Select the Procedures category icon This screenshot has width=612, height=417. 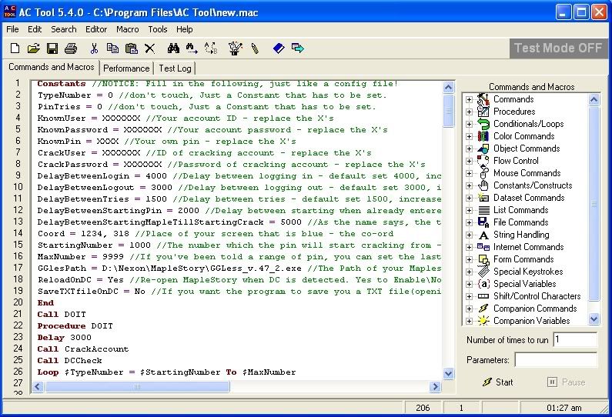point(483,112)
